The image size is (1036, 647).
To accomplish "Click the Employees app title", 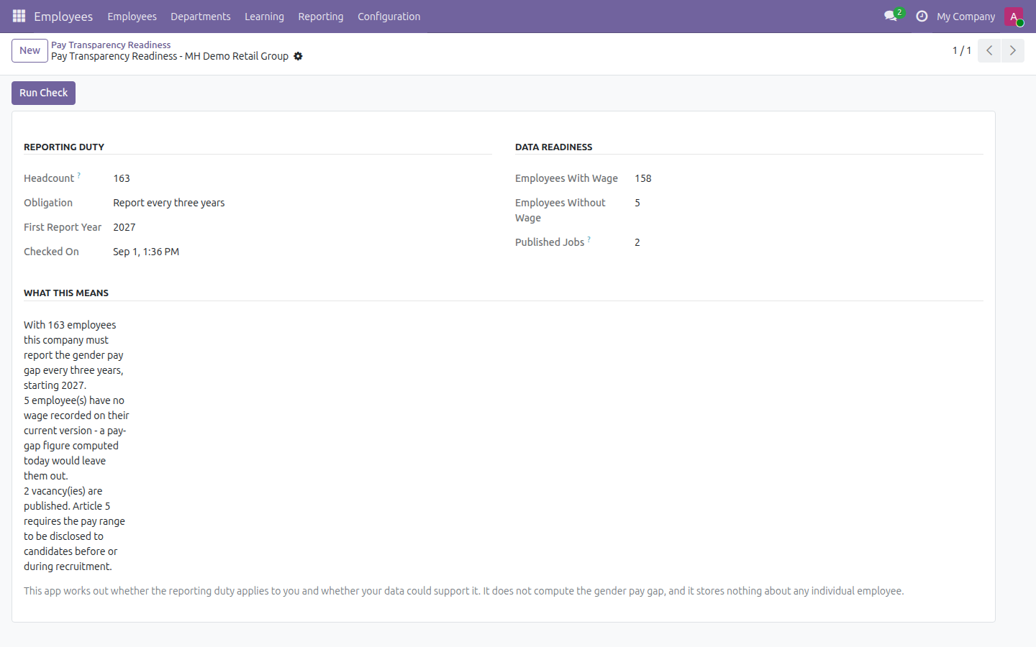I will pyautogui.click(x=63, y=17).
